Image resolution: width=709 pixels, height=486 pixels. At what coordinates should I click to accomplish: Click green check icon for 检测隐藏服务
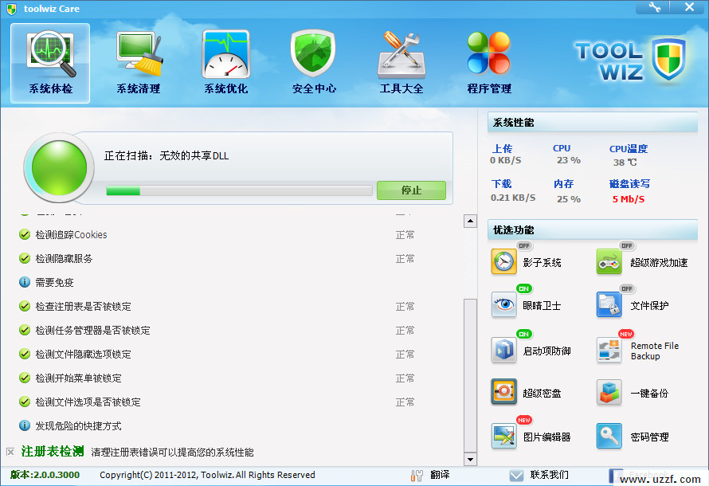25,259
